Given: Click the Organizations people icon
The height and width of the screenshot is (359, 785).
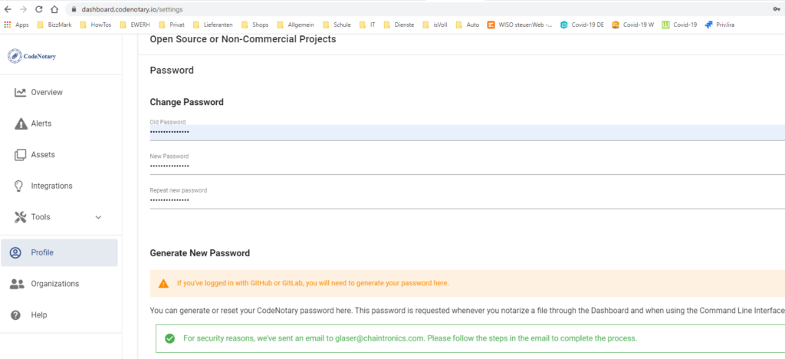Looking at the screenshot, I should coord(17,284).
